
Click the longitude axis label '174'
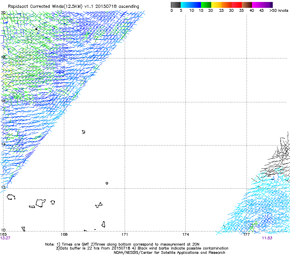coord(185,235)
